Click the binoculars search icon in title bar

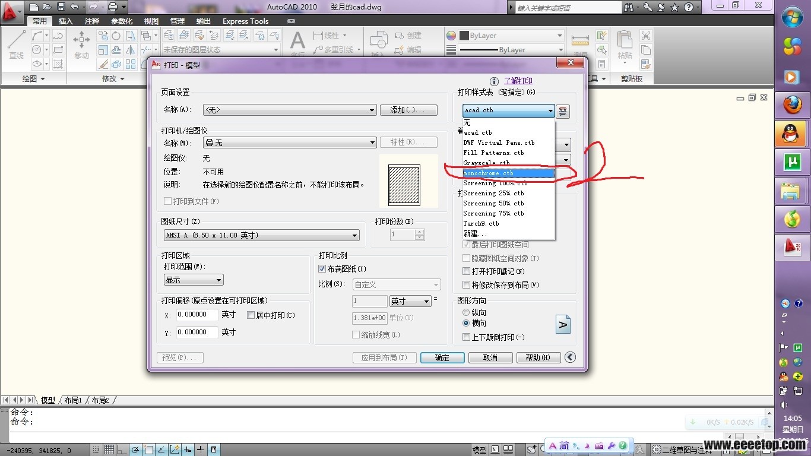pyautogui.click(x=629, y=7)
